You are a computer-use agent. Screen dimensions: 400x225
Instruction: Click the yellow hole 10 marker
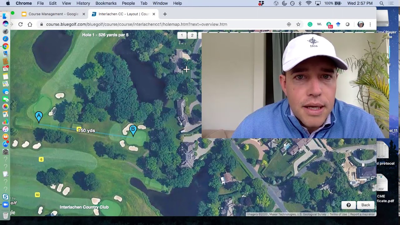(37, 195)
